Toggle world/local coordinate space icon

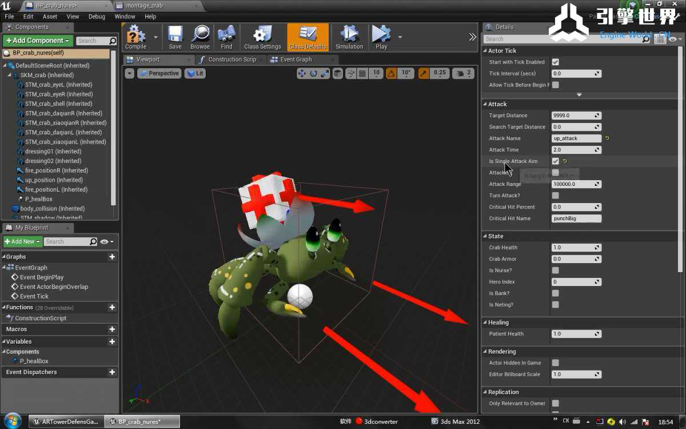tap(338, 73)
